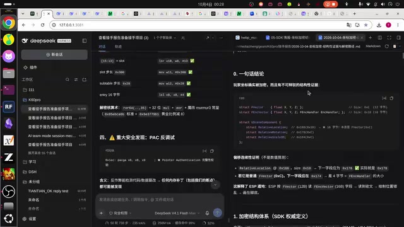Wrap lines icon in PAC code block
The image size is (404, 227).
tap(205, 151)
